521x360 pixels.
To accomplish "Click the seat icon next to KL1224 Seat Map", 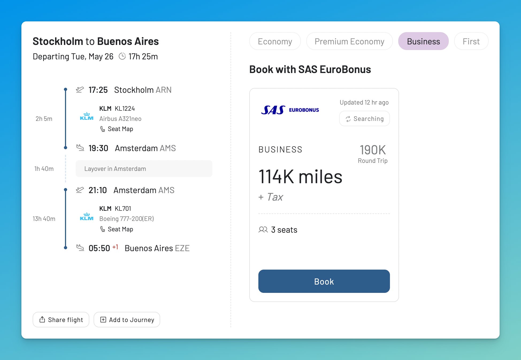I will point(102,129).
